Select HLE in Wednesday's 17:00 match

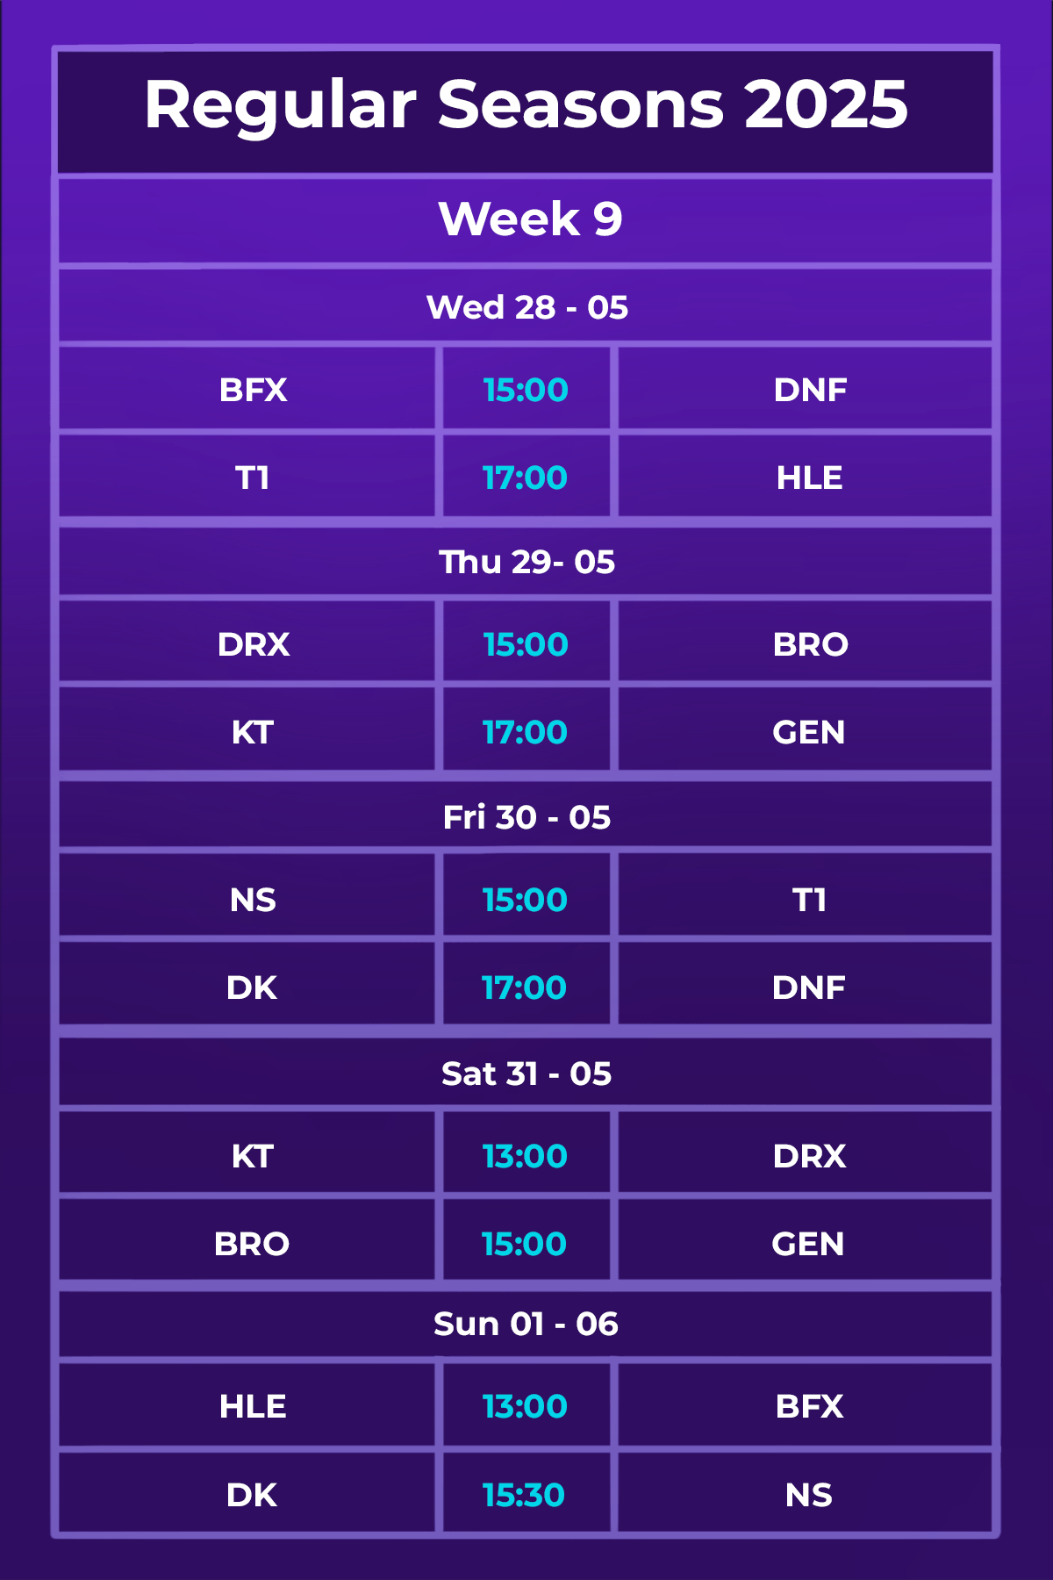(809, 478)
